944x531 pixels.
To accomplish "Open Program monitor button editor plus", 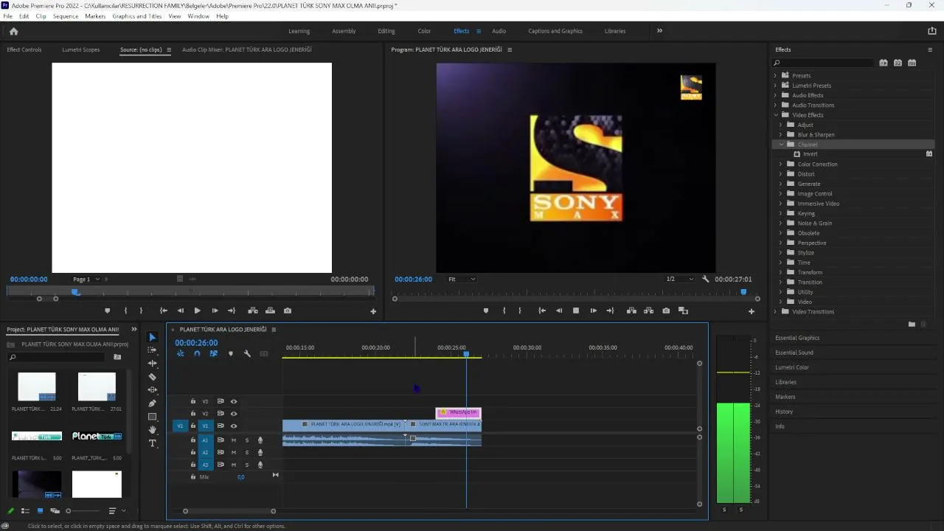I will click(752, 311).
